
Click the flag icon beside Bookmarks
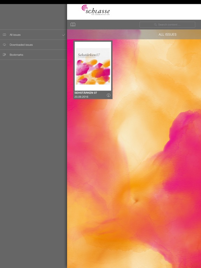(5, 55)
